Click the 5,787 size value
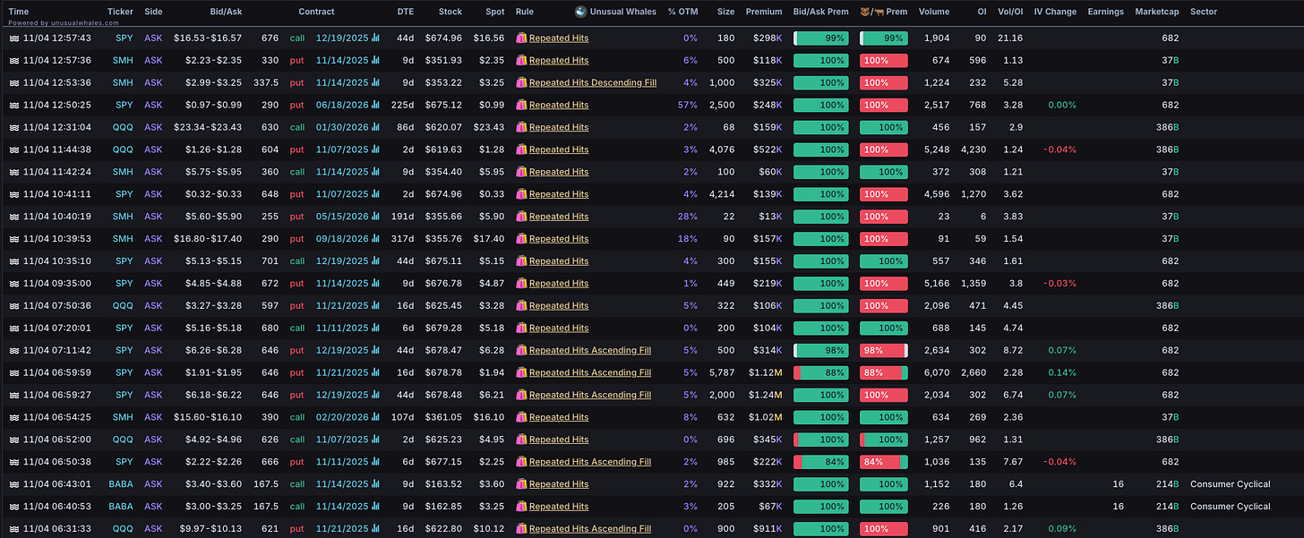This screenshot has height=538, width=1304. (720, 372)
